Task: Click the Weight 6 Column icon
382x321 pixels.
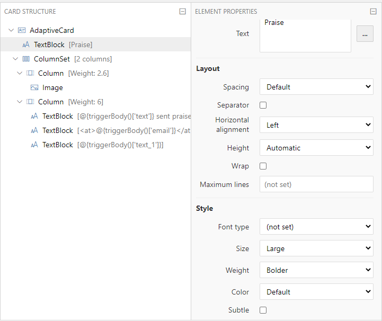Action: [30, 102]
